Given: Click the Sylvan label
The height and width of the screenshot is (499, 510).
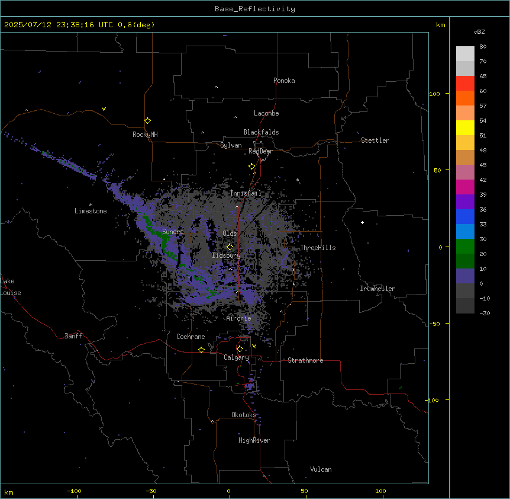Looking at the screenshot, I should coord(231,145).
